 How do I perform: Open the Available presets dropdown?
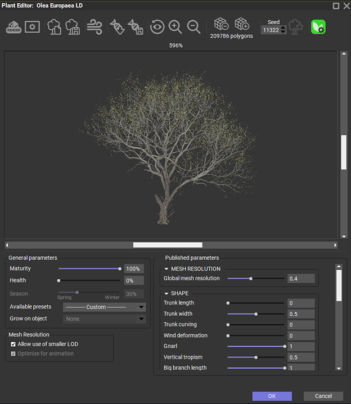click(x=104, y=307)
